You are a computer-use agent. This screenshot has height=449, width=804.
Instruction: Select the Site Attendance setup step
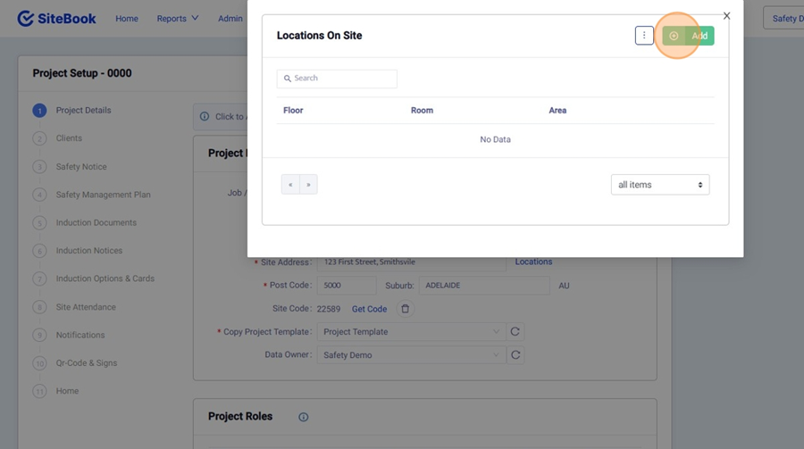coord(86,307)
